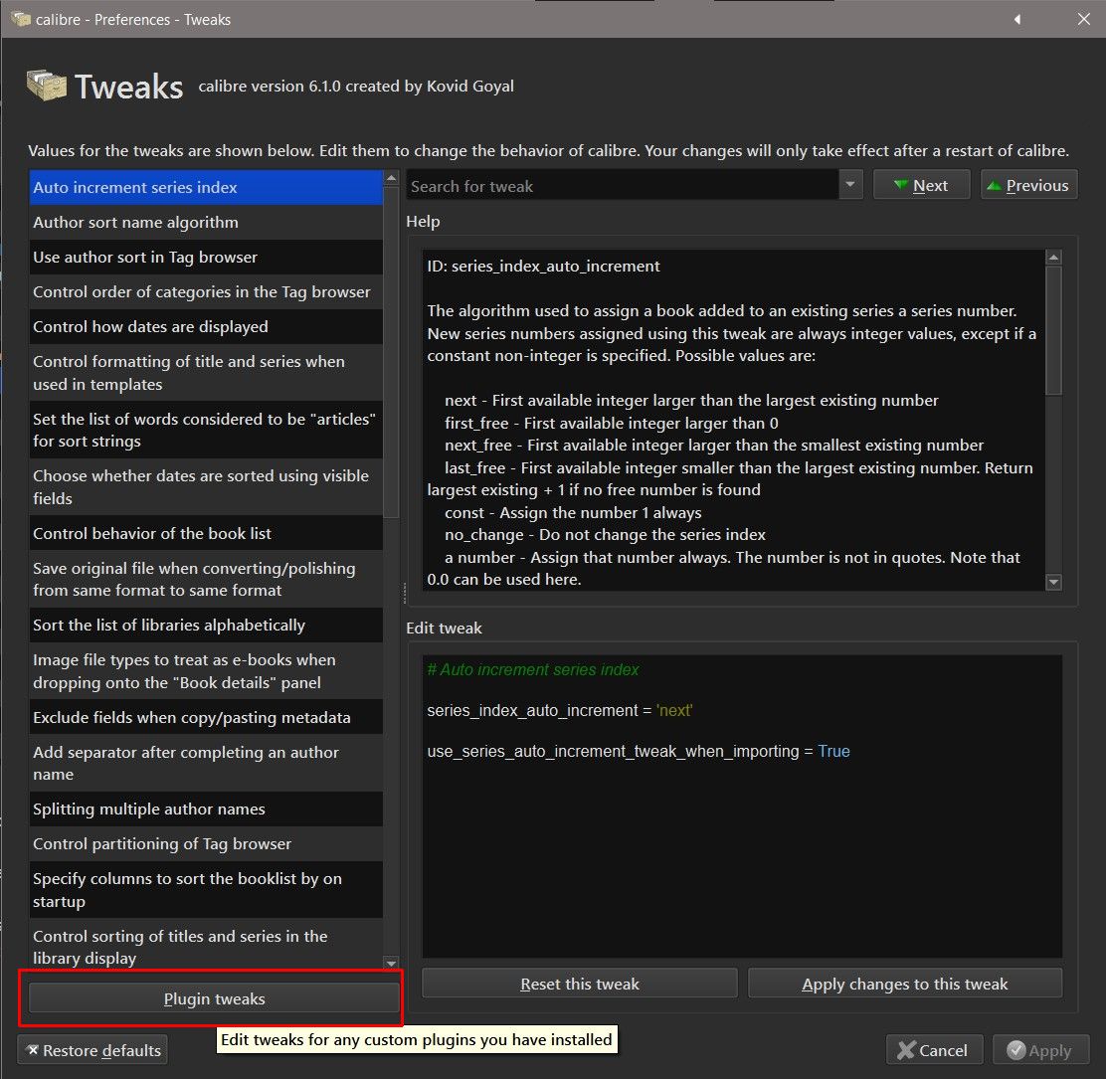The image size is (1106, 1079).
Task: Select Author sort name algorithm
Action: tap(205, 222)
